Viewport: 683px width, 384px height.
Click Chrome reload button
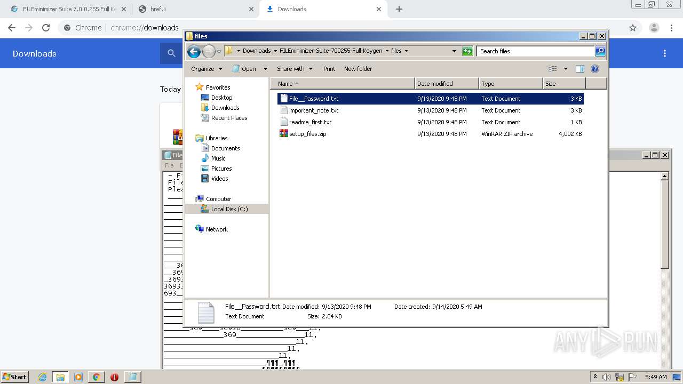pyautogui.click(x=46, y=28)
